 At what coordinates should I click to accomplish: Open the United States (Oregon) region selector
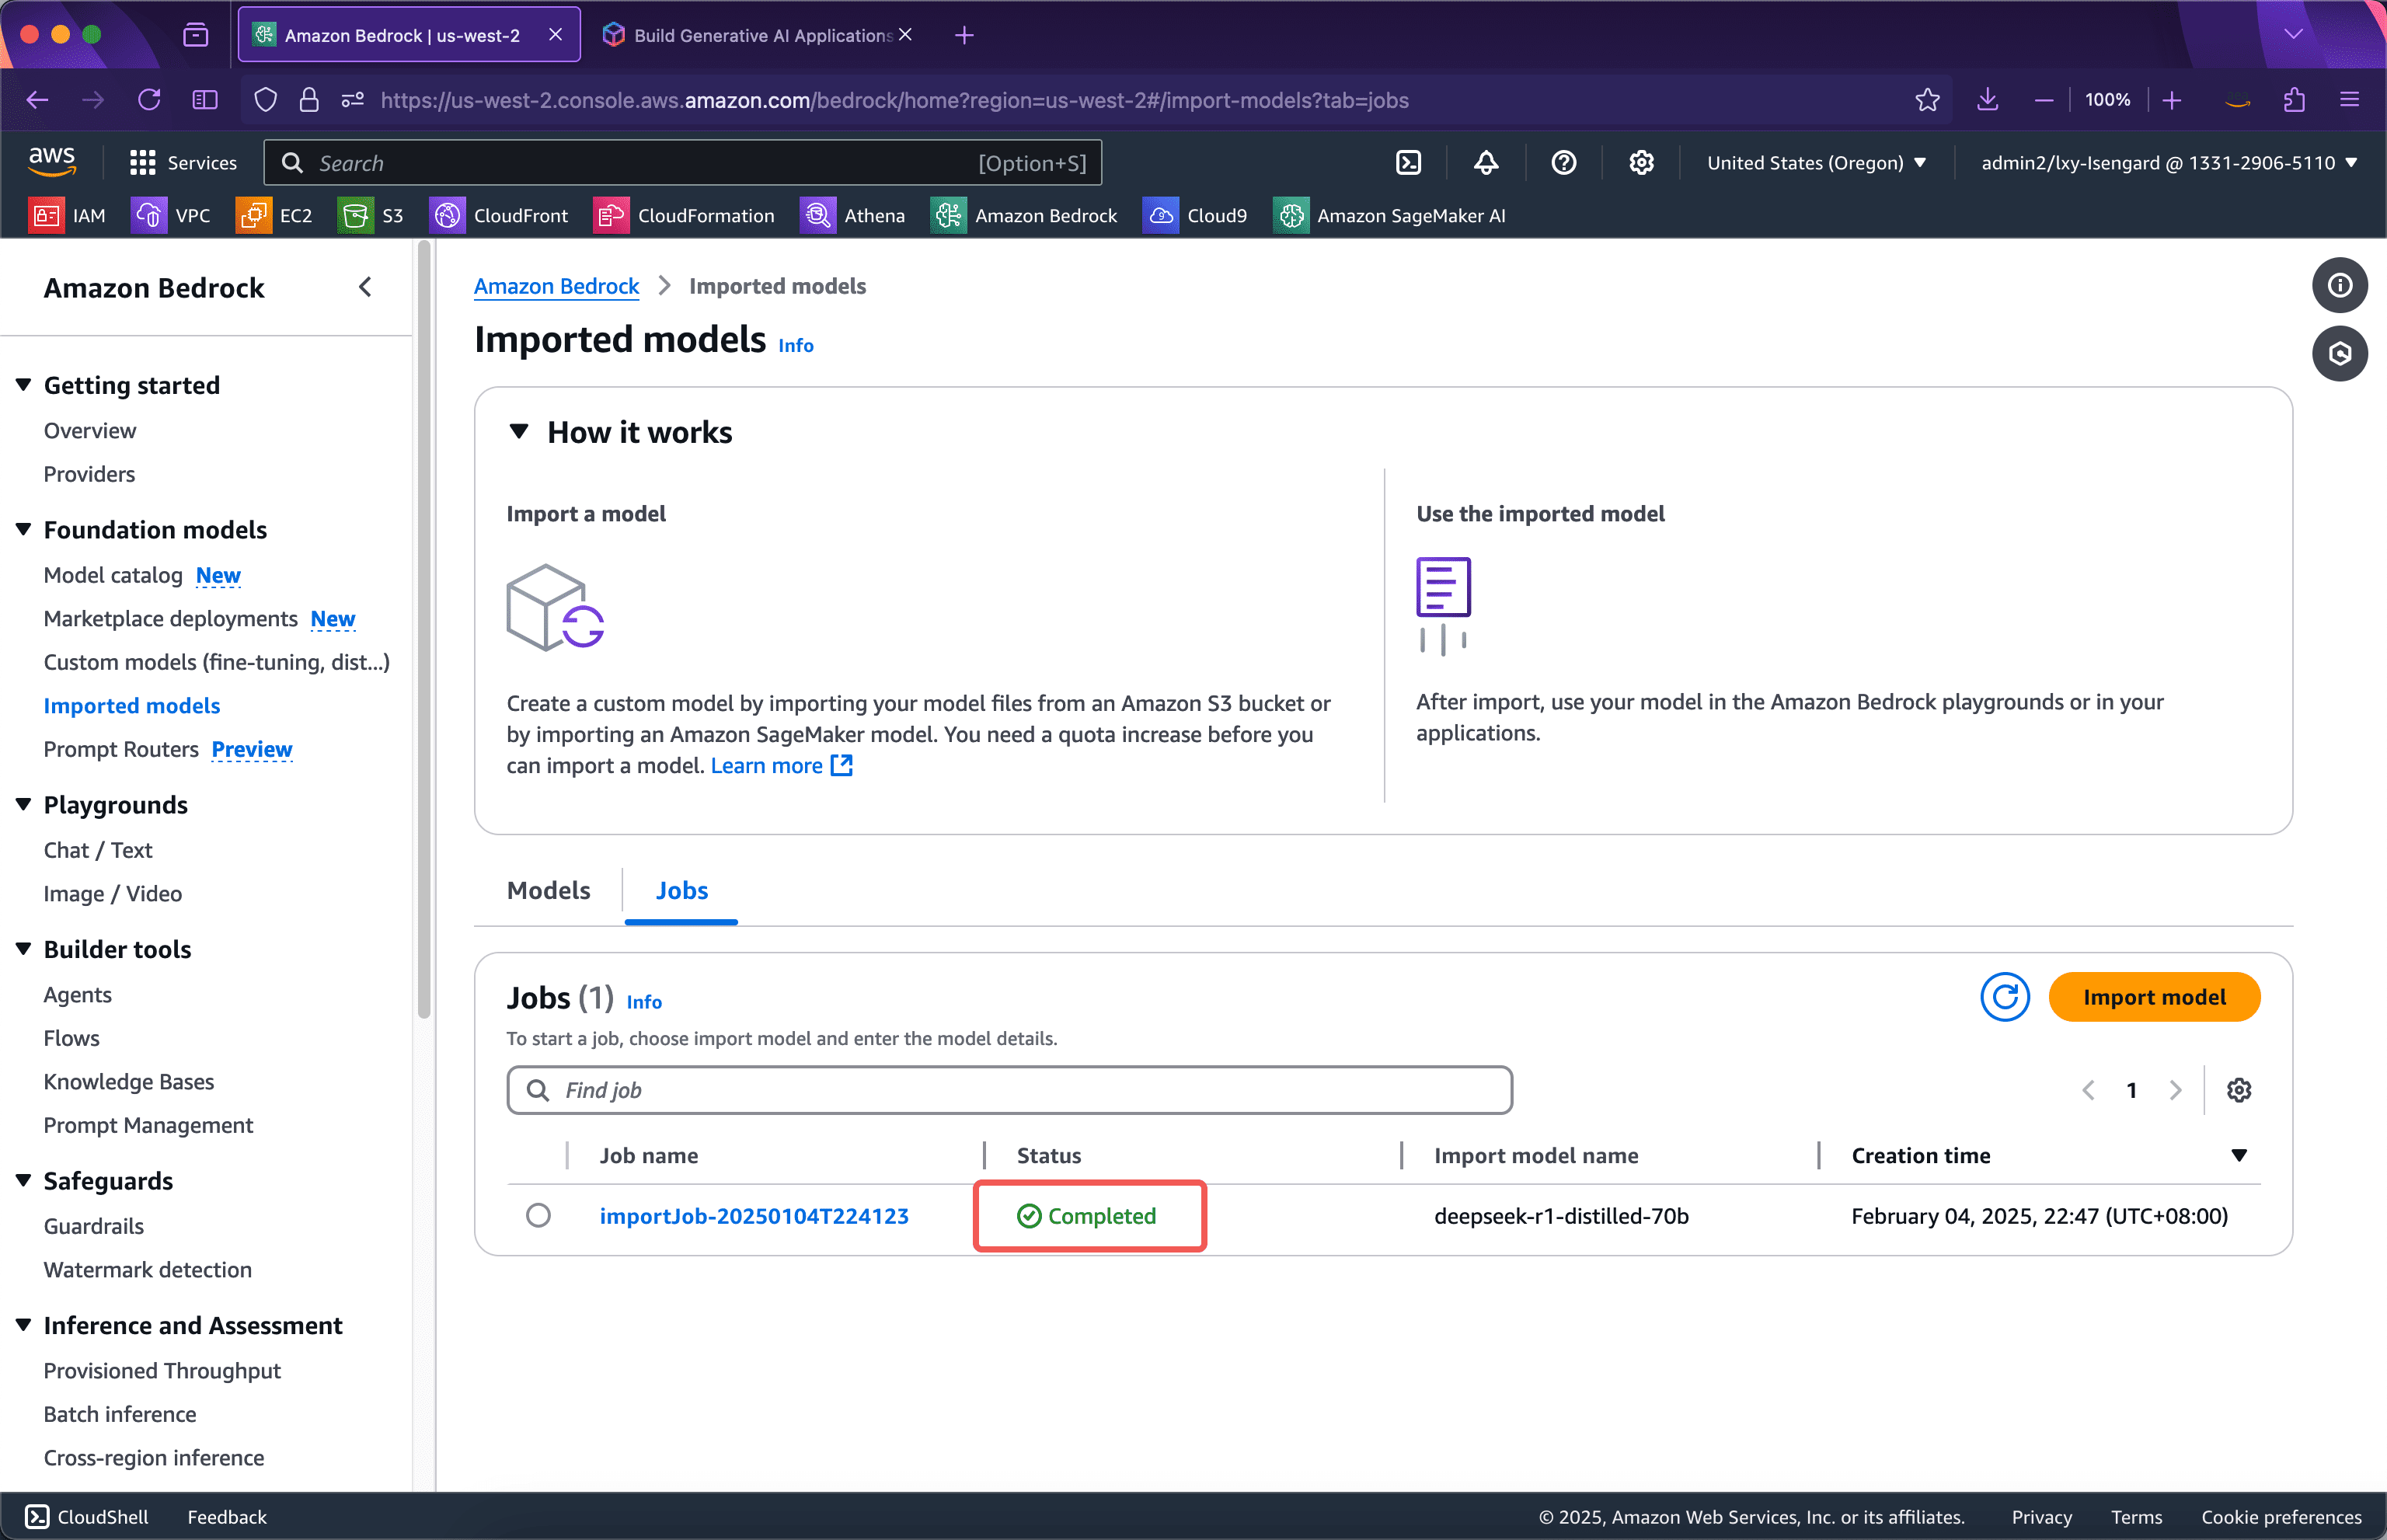coord(1817,162)
